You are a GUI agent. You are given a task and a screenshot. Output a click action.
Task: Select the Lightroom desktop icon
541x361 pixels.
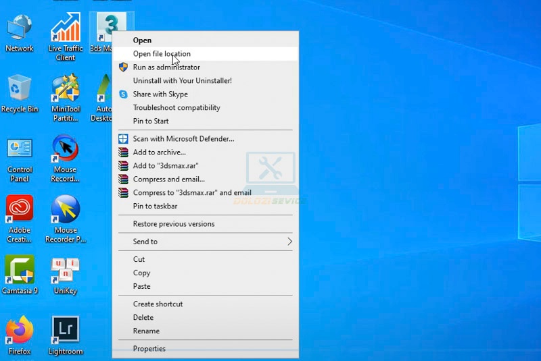(65, 335)
